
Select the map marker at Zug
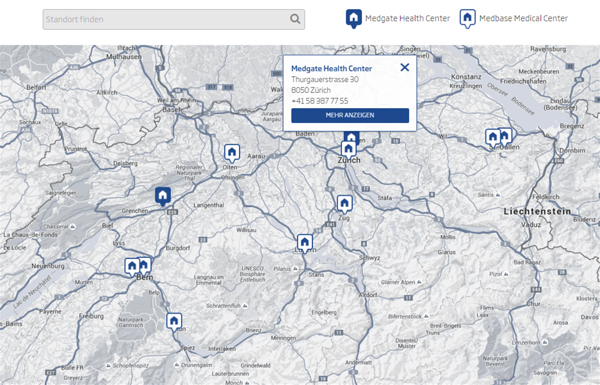coord(344,204)
